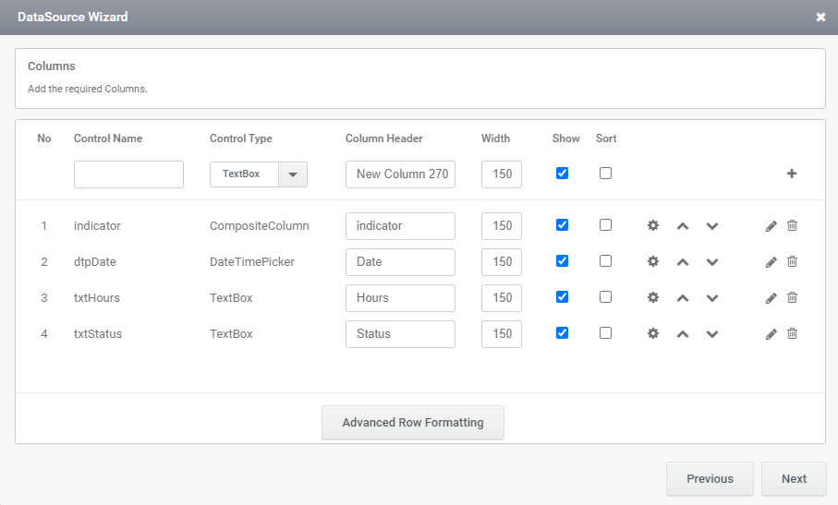838x505 pixels.
Task: Go to the Next wizard step
Action: (794, 479)
